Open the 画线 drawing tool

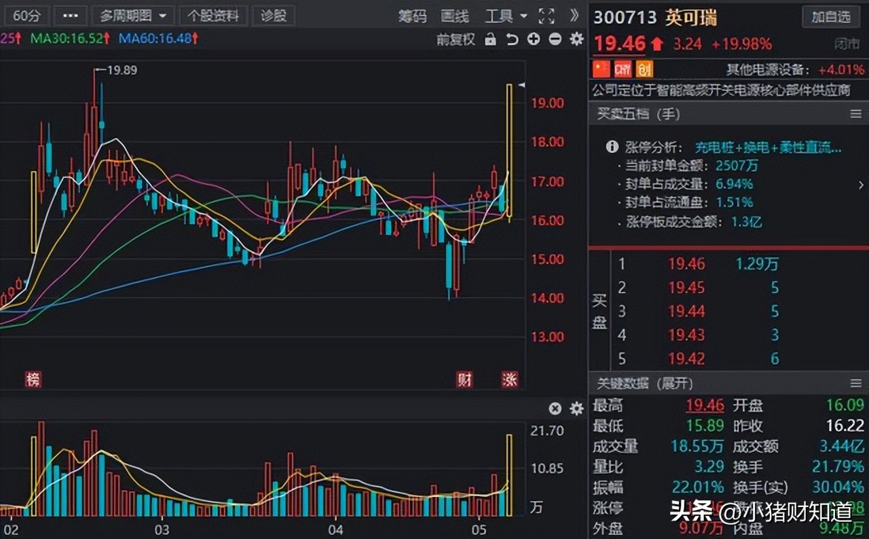[x=455, y=17]
